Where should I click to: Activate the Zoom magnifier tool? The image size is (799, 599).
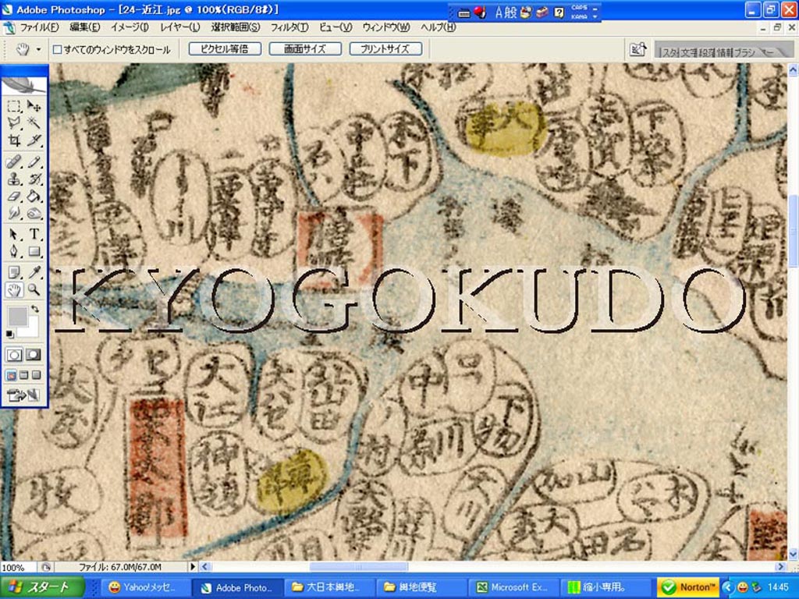[34, 290]
